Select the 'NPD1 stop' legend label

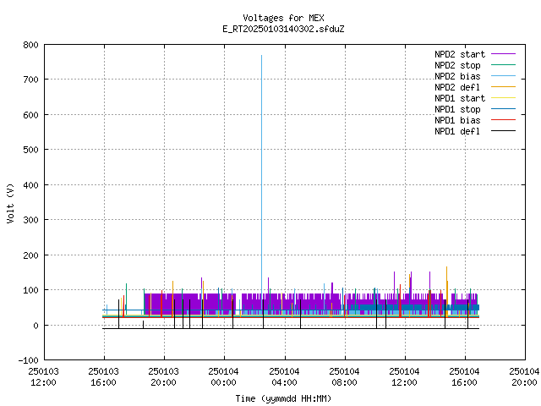click(x=457, y=109)
